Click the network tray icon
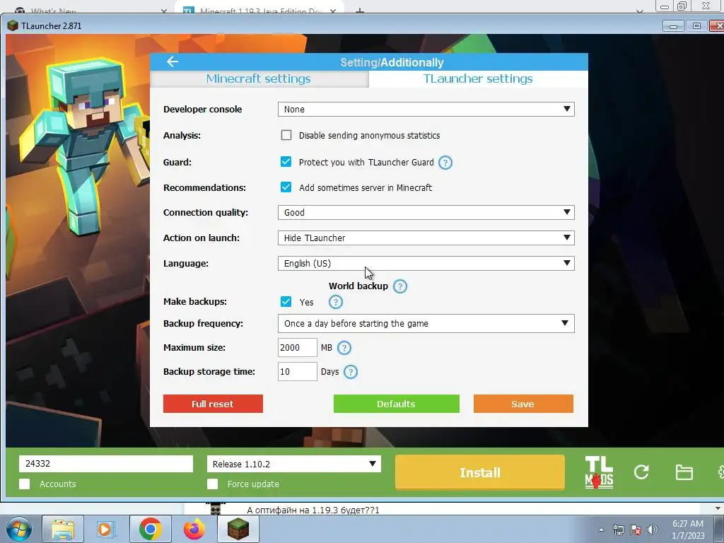Viewport: 724px width, 543px height. (x=618, y=530)
